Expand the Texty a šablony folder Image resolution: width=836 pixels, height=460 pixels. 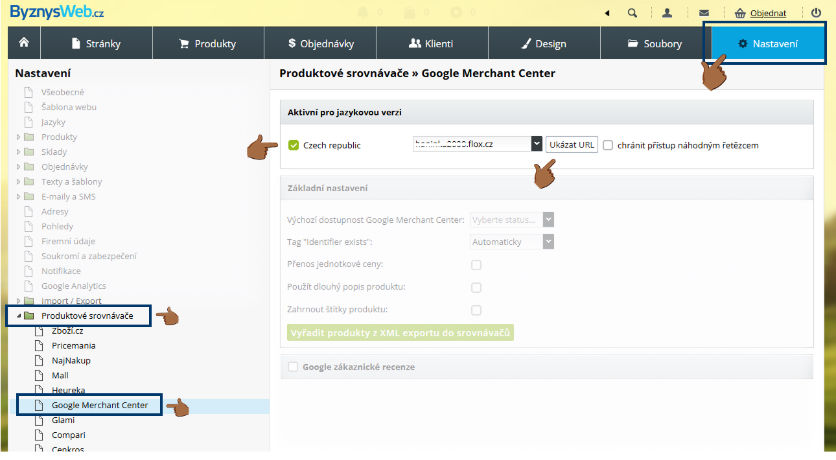18,181
